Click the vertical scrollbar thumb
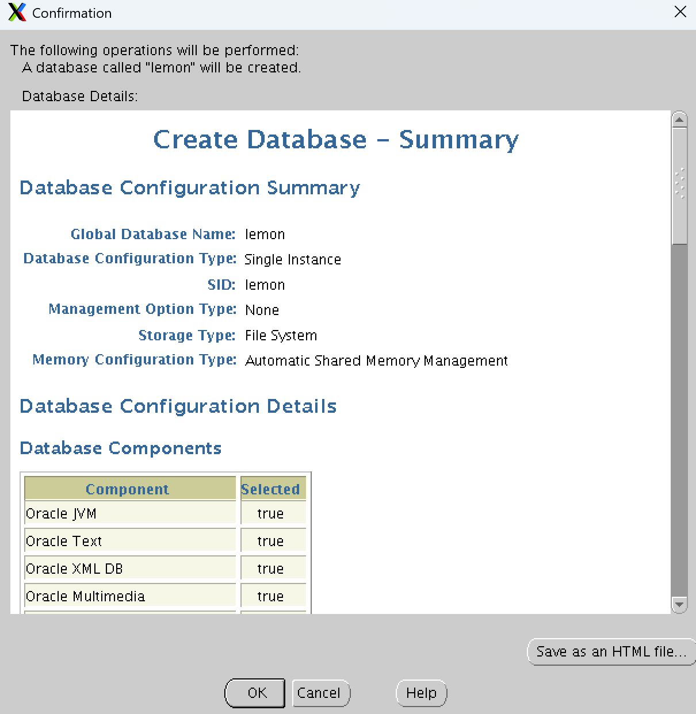This screenshot has width=696, height=714. tap(679, 186)
